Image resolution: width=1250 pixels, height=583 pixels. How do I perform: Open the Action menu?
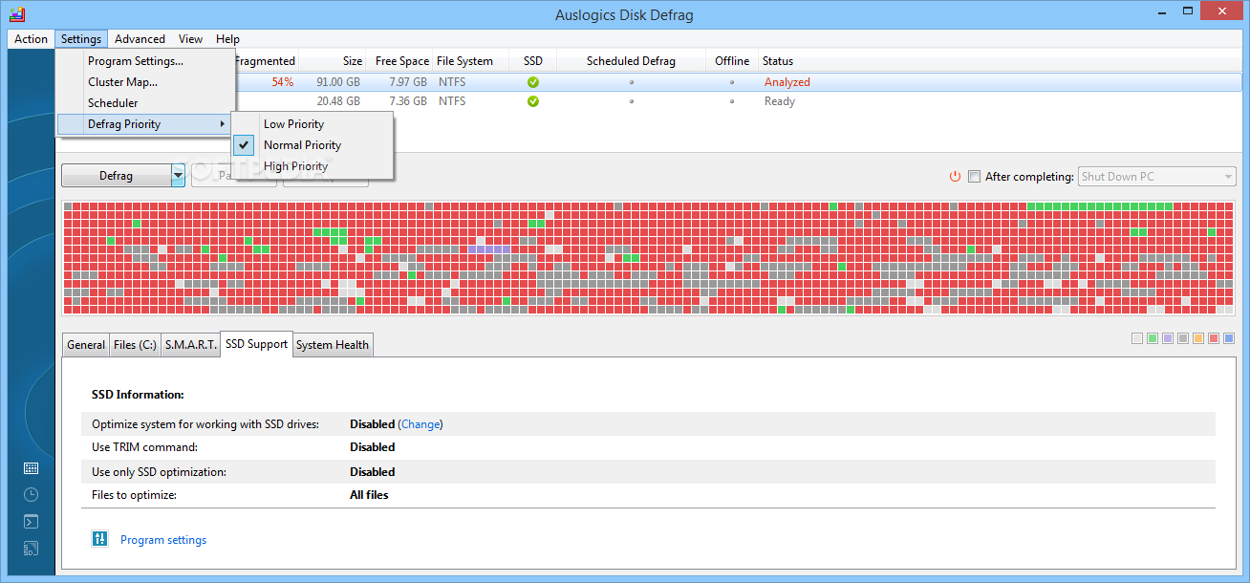tap(32, 39)
